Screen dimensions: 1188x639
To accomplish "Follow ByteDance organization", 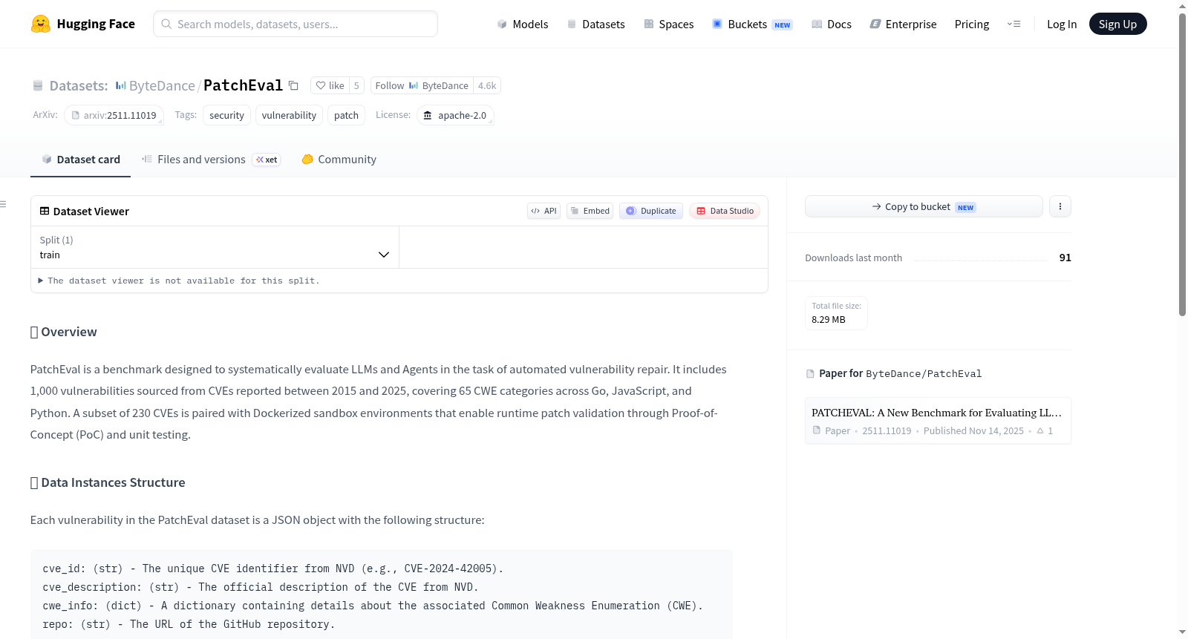I will tap(422, 85).
